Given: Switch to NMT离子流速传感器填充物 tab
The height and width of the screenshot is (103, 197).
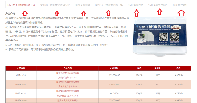Looking at the screenshot, I should [55, 5].
